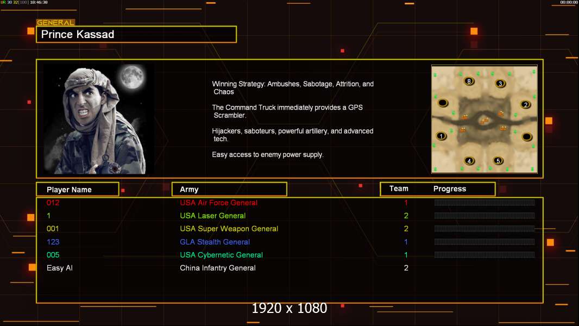Click start position 1 on the minimap

tap(441, 136)
